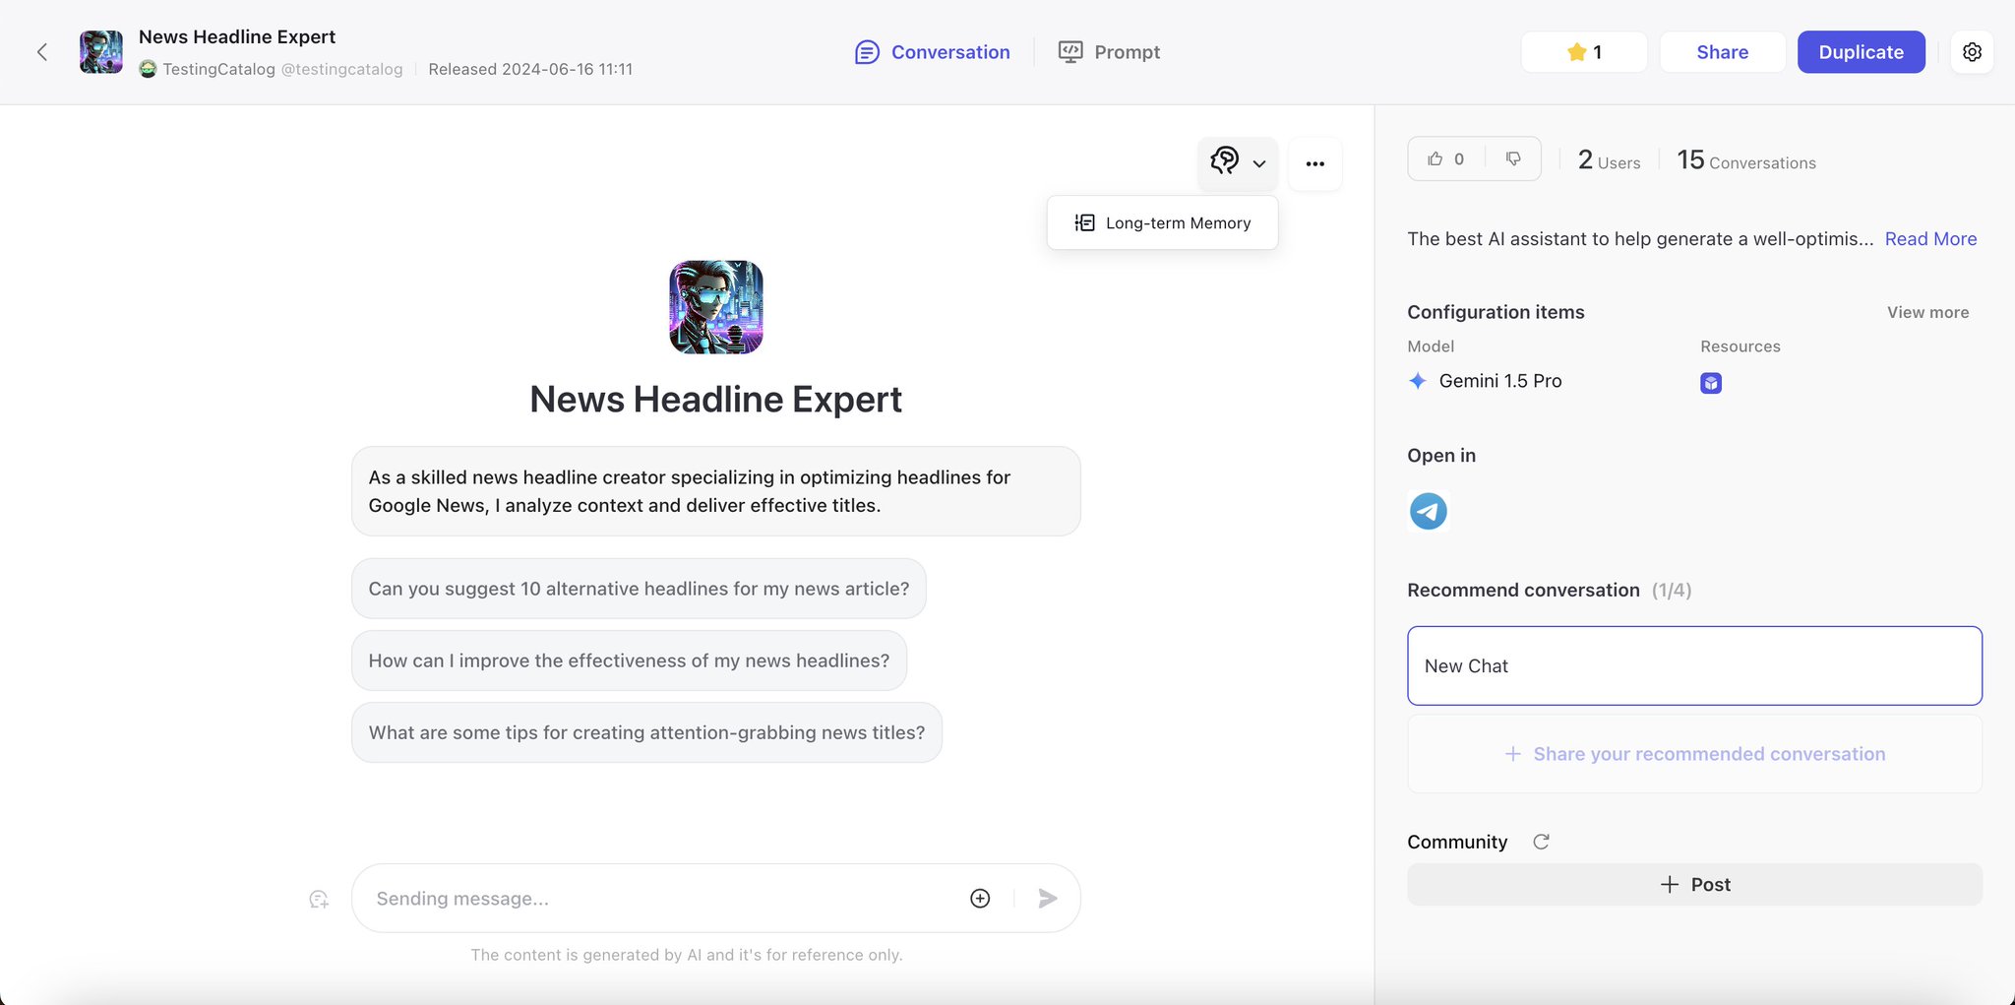Click the bot introduction message bubble
2015x1005 pixels.
(716, 491)
